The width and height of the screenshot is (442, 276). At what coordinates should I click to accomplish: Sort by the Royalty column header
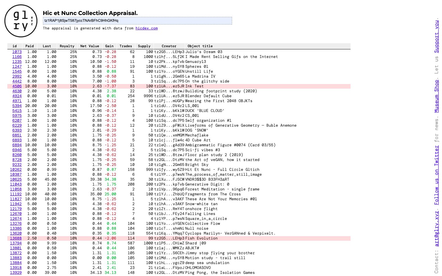pos(67,46)
